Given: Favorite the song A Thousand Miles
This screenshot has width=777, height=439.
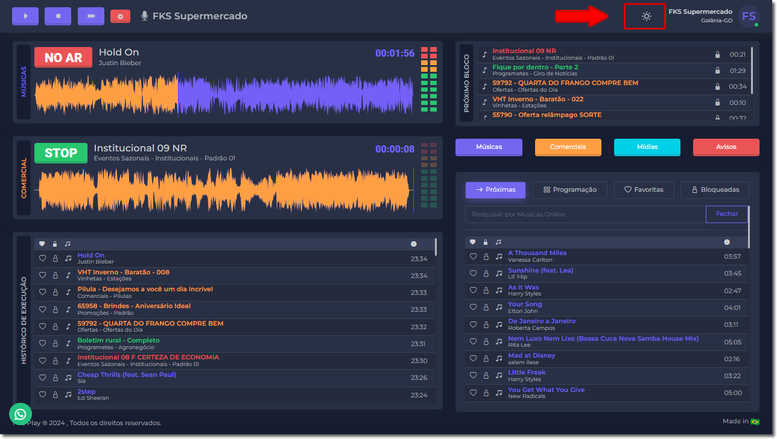Looking at the screenshot, I should tap(474, 256).
